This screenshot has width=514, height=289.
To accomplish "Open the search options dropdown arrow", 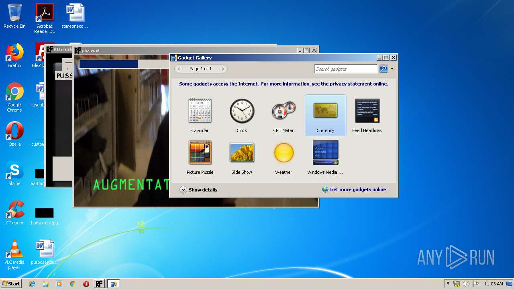I will 392,69.
